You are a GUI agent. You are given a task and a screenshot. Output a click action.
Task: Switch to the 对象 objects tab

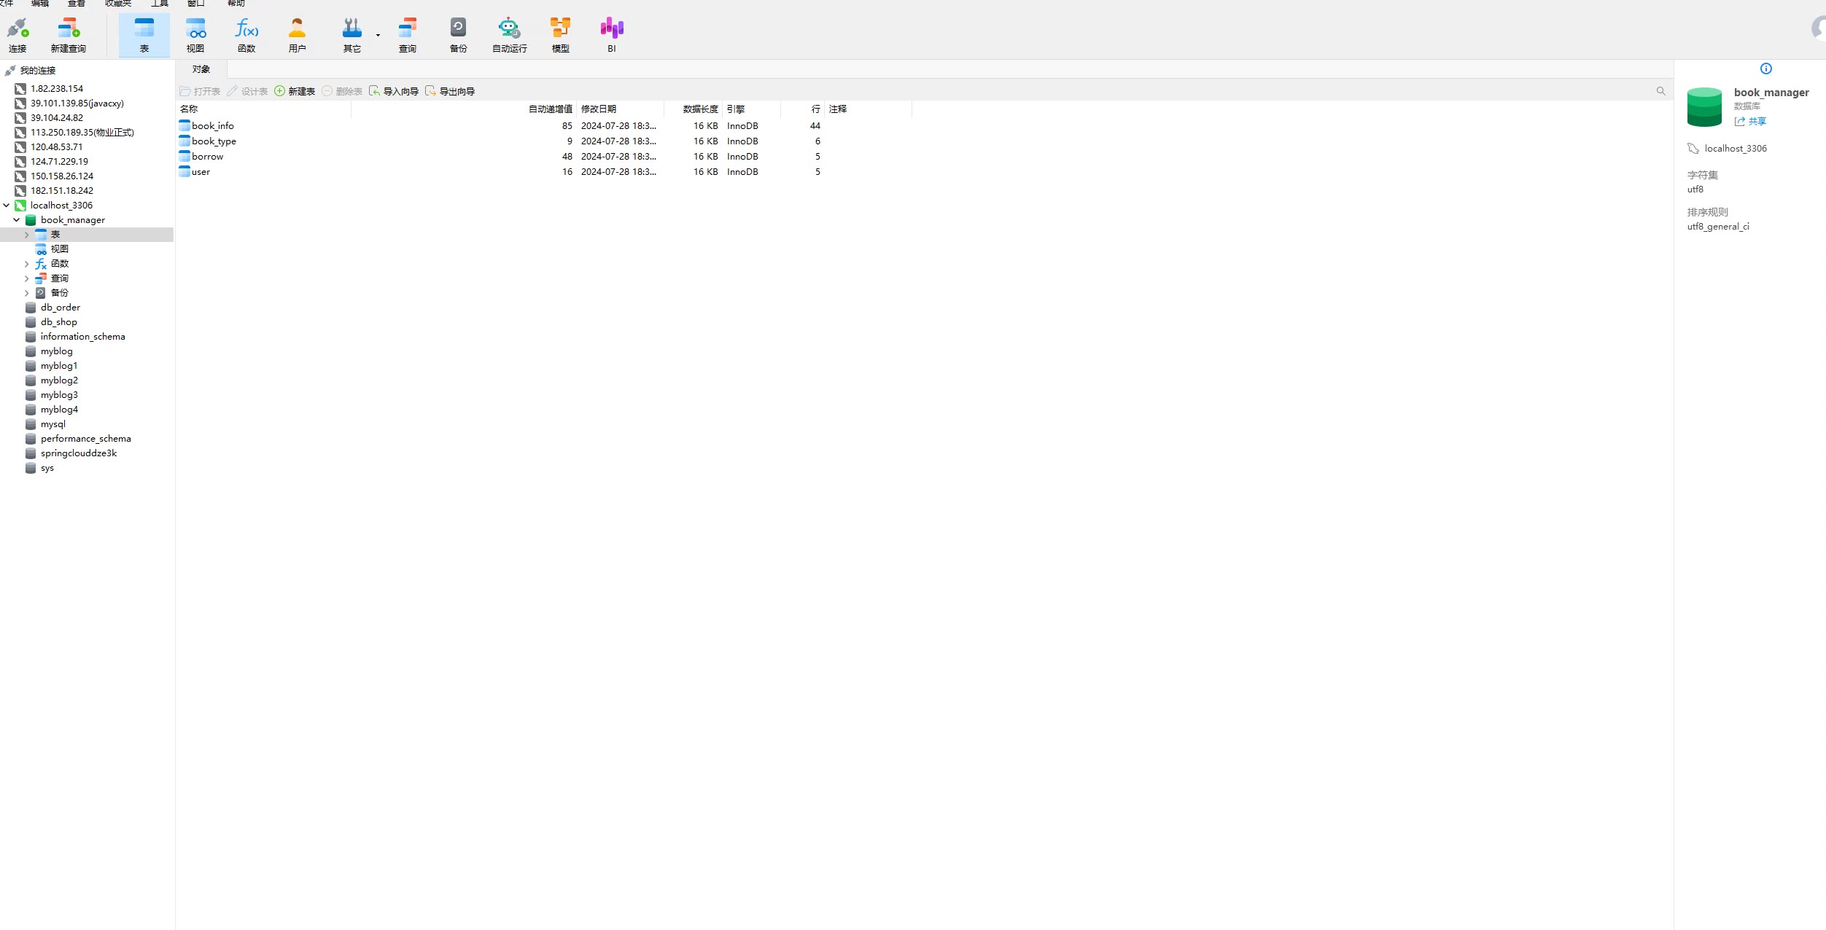pyautogui.click(x=201, y=69)
